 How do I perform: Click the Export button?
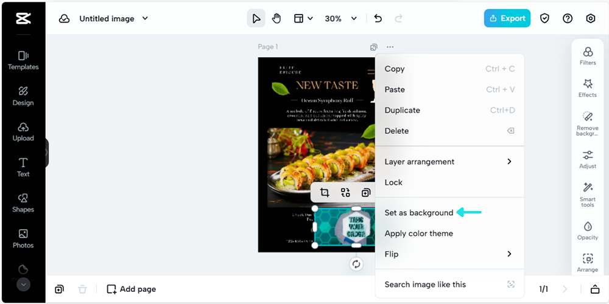[507, 18]
